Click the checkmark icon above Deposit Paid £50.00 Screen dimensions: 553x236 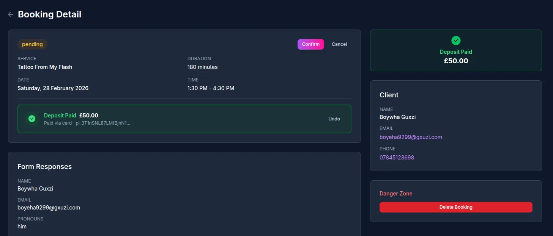pyautogui.click(x=456, y=41)
